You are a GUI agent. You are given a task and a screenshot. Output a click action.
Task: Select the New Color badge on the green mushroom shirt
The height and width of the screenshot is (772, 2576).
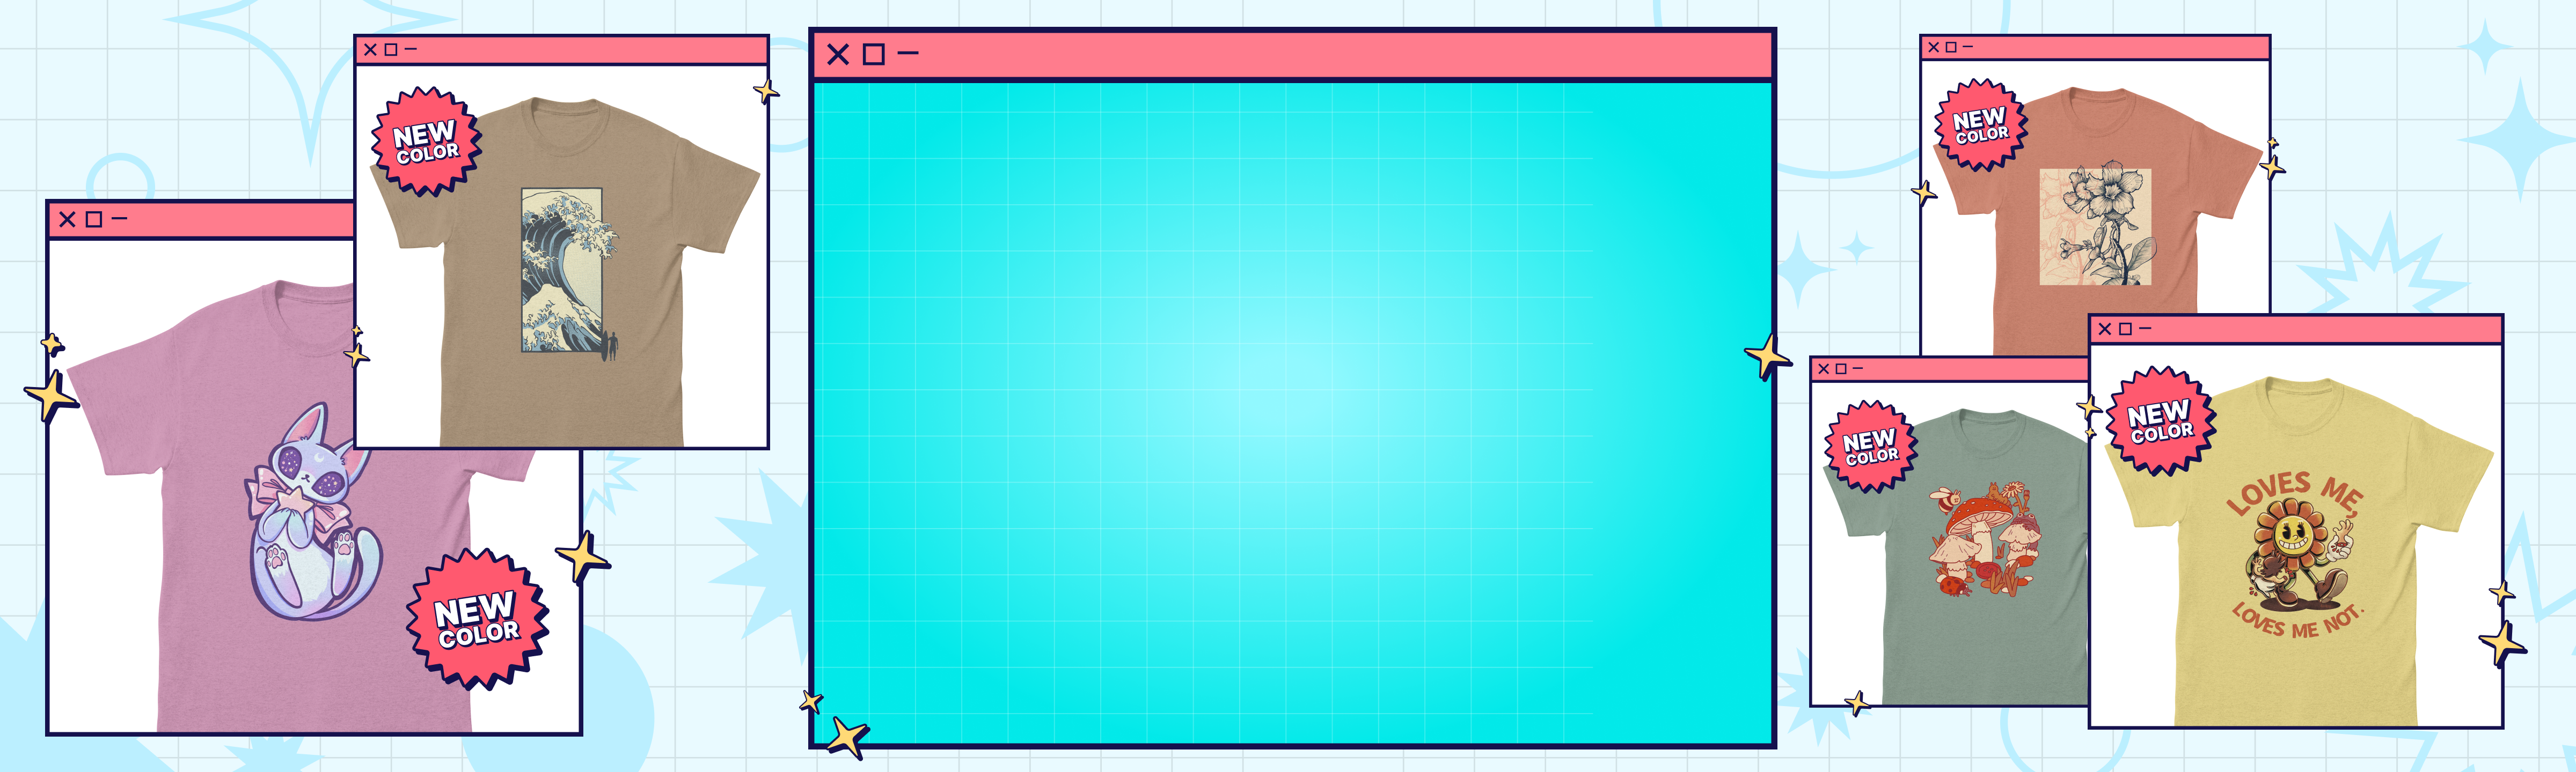[x=1870, y=447]
